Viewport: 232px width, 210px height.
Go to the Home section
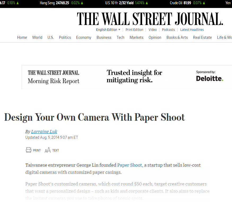(x=22, y=37)
